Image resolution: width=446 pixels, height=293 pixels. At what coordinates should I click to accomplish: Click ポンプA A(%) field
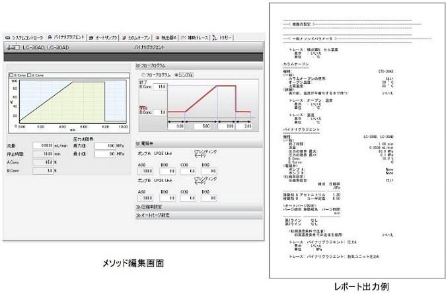145,171
